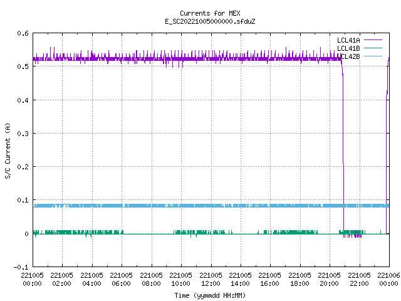Image resolution: width=401 pixels, height=301 pixels.
Task: Click the 0.1 y-axis tick value
Action: [x=23, y=200]
